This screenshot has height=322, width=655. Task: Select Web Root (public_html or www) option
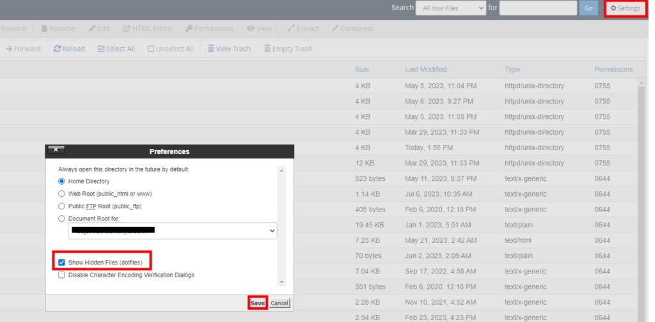click(62, 194)
